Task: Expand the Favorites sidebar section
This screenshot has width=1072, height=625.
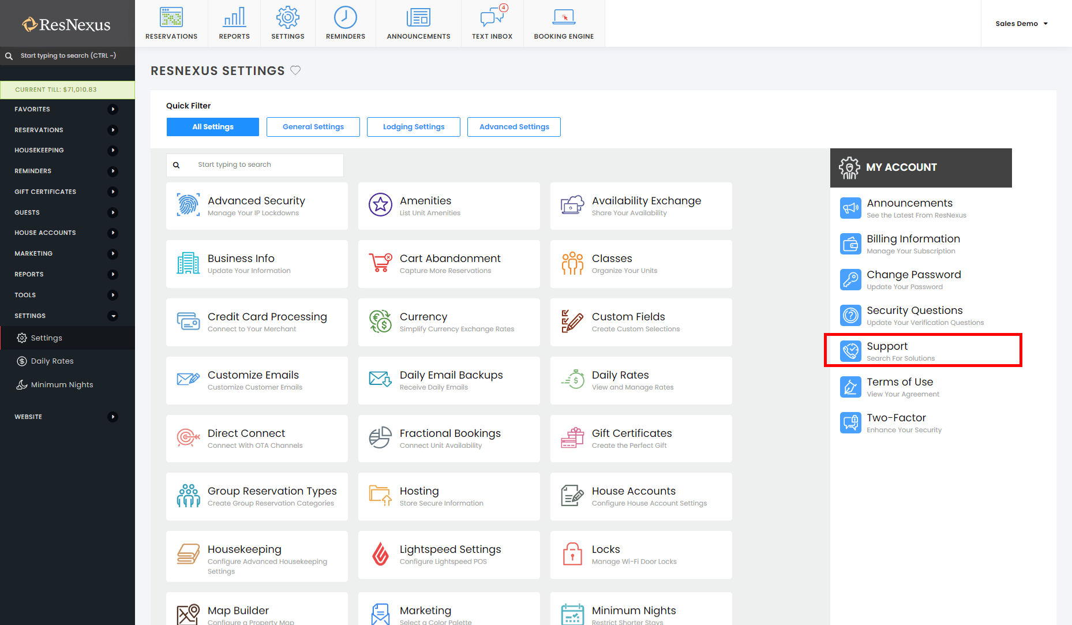Action: point(113,109)
